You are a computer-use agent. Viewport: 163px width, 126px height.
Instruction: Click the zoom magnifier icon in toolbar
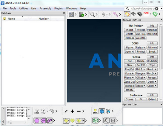pos(92,14)
